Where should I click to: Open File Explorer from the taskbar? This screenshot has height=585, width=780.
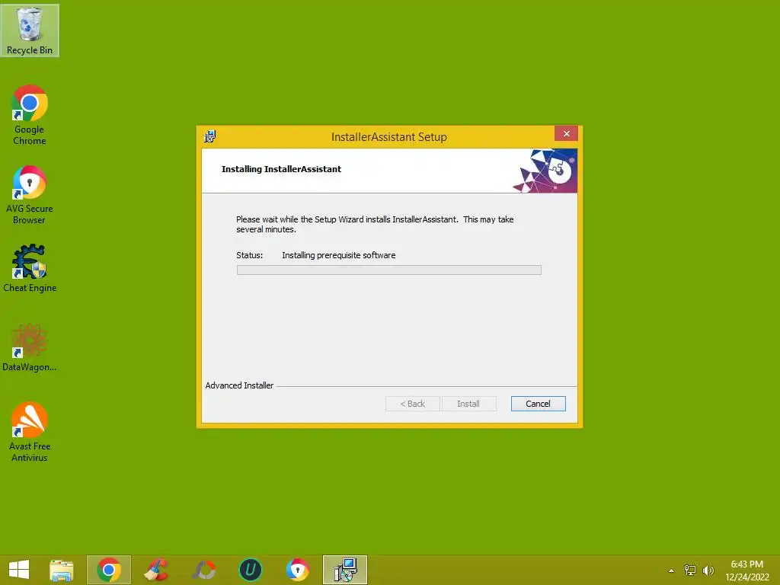pyautogui.click(x=62, y=570)
